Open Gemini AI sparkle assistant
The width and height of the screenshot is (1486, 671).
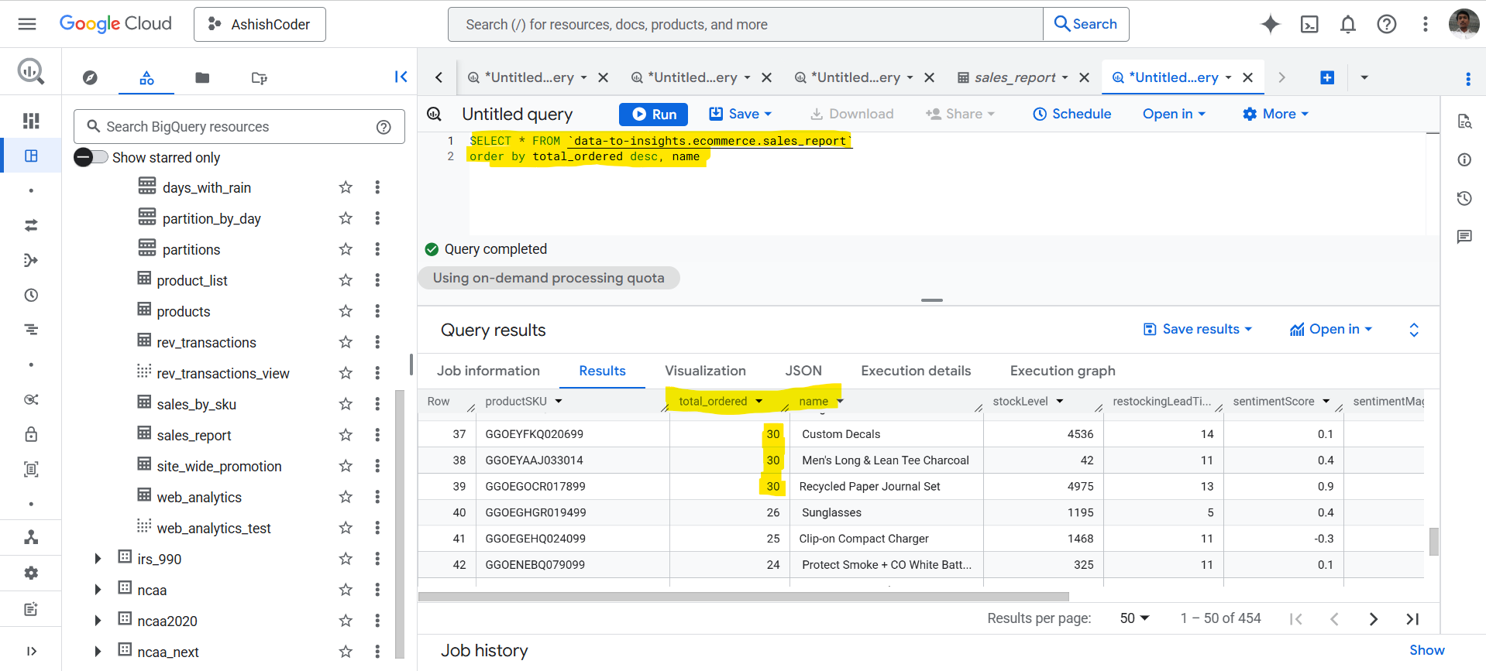[x=1271, y=24]
